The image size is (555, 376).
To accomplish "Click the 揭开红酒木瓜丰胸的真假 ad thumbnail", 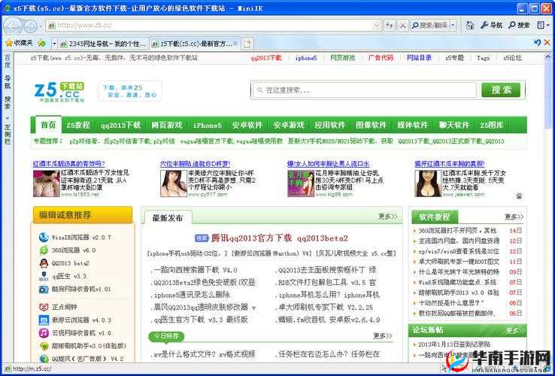I will [x=428, y=183].
